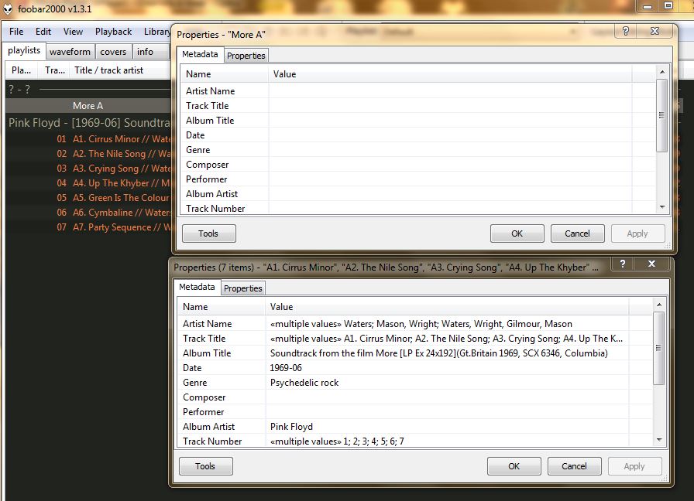This screenshot has width=694, height=501.
Task: Click scroll up arrow in 7 items metadata list
Action: click(659, 305)
